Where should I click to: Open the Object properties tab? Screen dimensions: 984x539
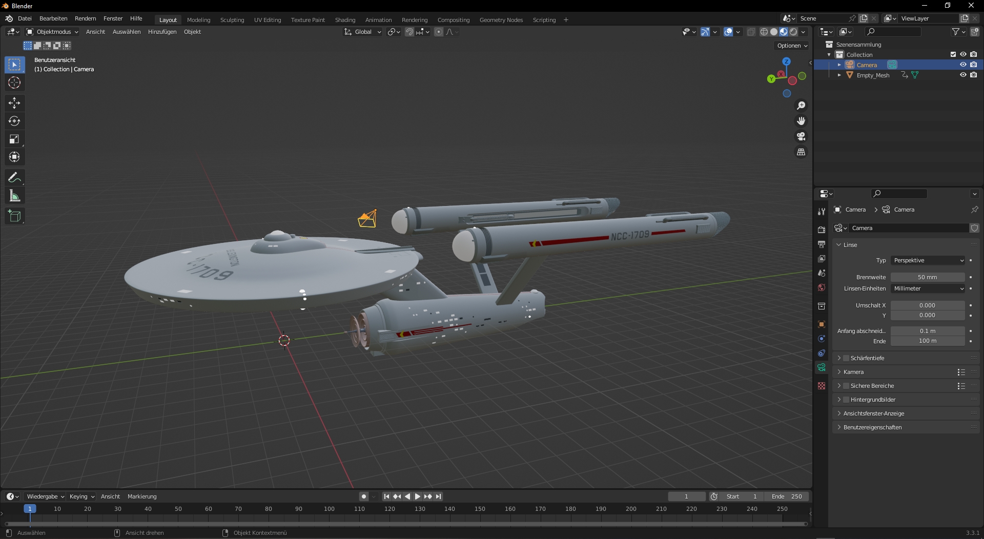pyautogui.click(x=822, y=324)
